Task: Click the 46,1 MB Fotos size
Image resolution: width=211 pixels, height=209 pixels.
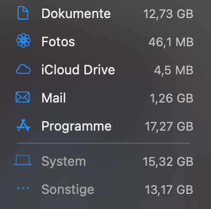Action: tap(171, 42)
